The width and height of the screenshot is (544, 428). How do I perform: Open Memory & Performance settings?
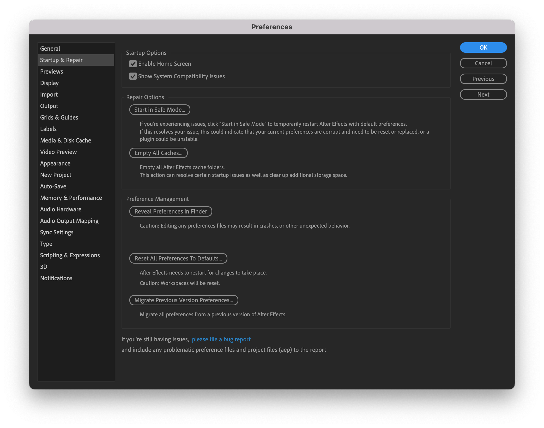71,198
